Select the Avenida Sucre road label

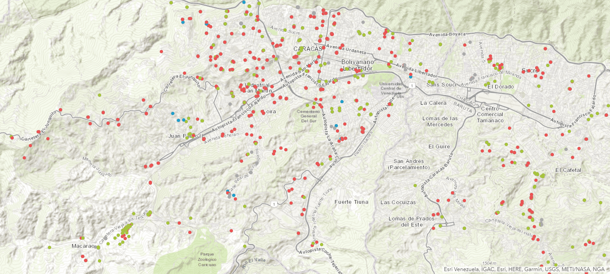click(285, 30)
